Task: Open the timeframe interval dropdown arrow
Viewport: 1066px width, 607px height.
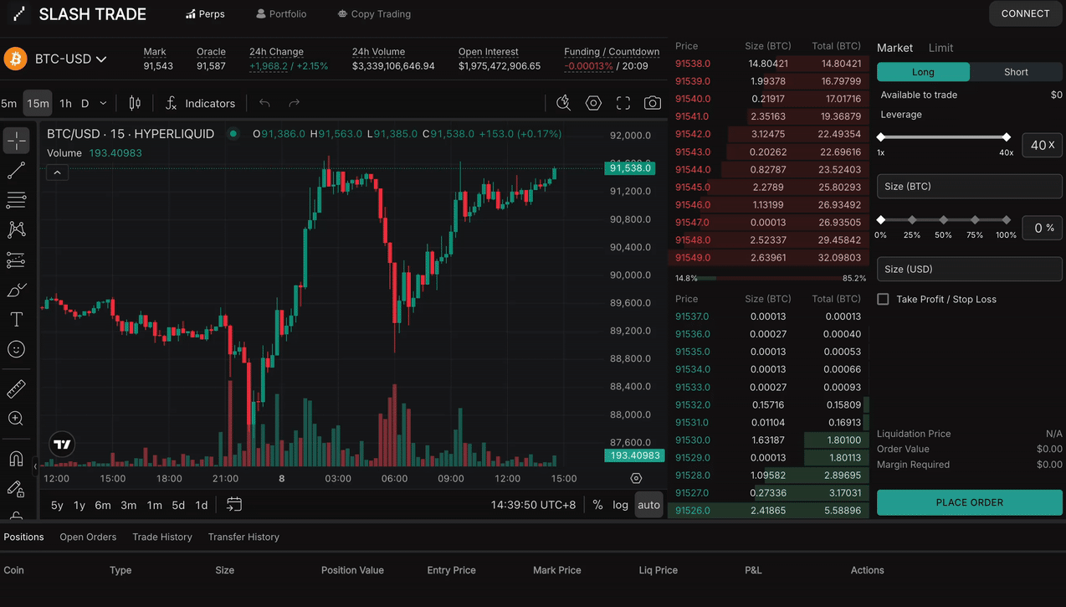Action: click(103, 104)
